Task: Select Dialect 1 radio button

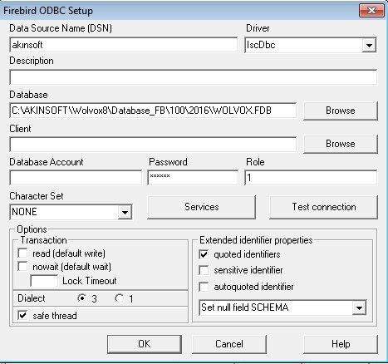Action: point(120,298)
